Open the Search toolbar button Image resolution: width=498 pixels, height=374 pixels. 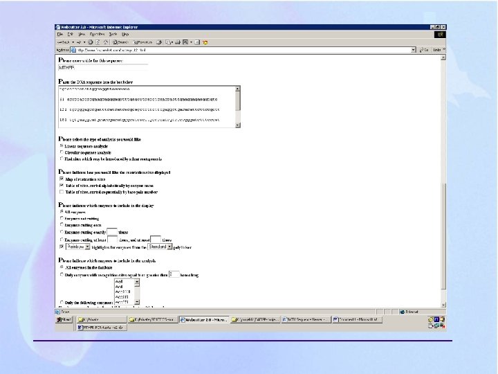[x=120, y=42]
